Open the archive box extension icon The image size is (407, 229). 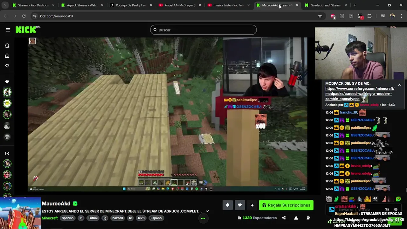342,16
